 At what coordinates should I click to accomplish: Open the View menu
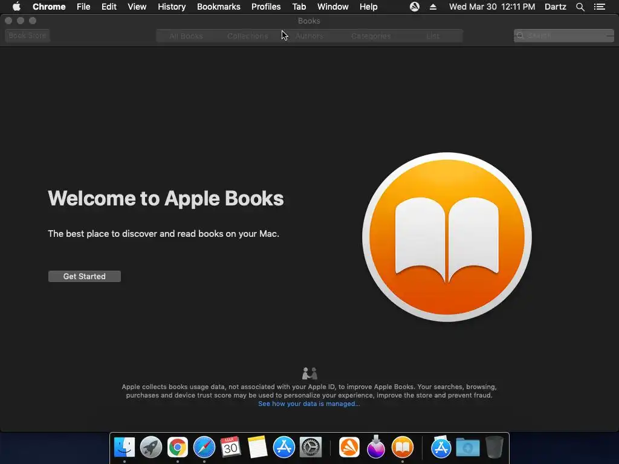pyautogui.click(x=137, y=7)
